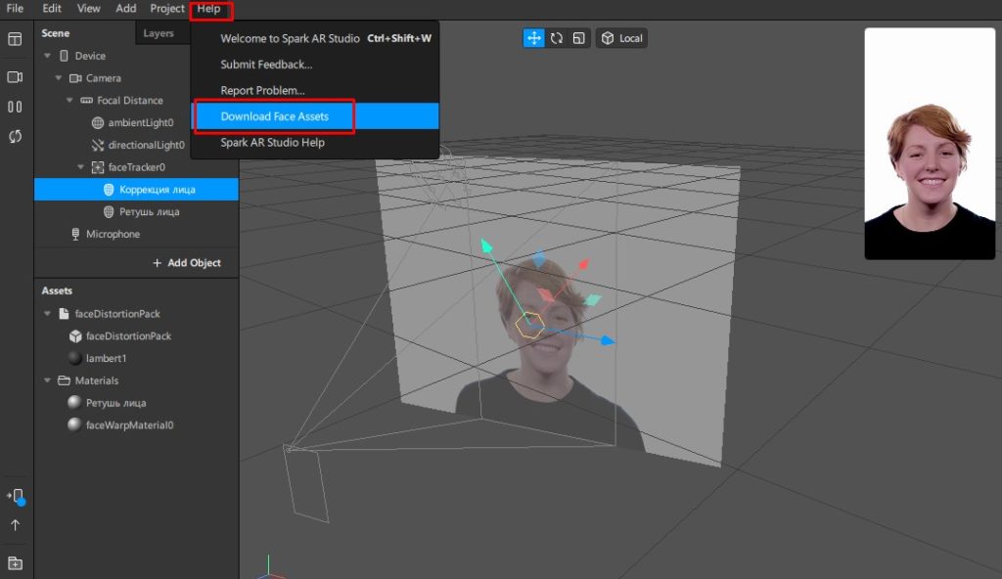Collapse the Materials folder
This screenshot has width=1002, height=579.
click(x=47, y=380)
